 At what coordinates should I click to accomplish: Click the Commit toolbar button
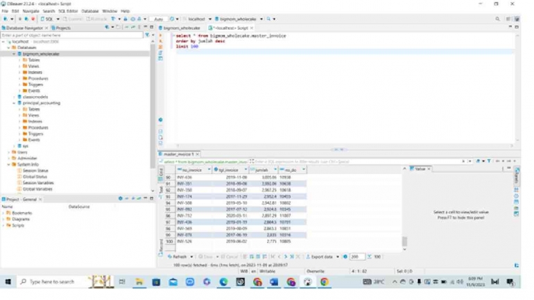pyautogui.click(x=73, y=19)
